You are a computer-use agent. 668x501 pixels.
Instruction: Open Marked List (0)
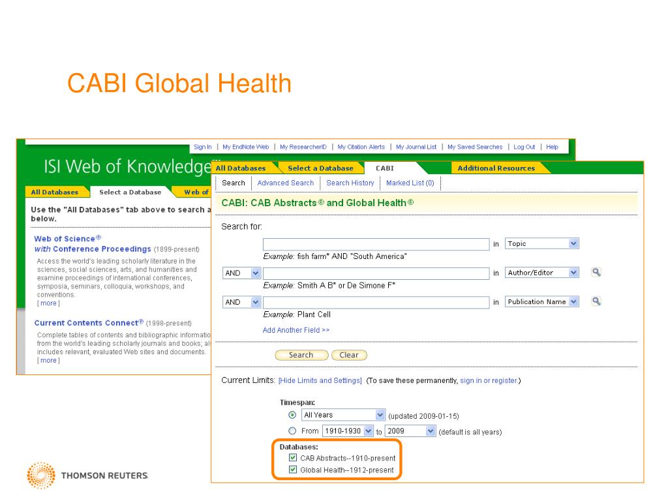(410, 183)
